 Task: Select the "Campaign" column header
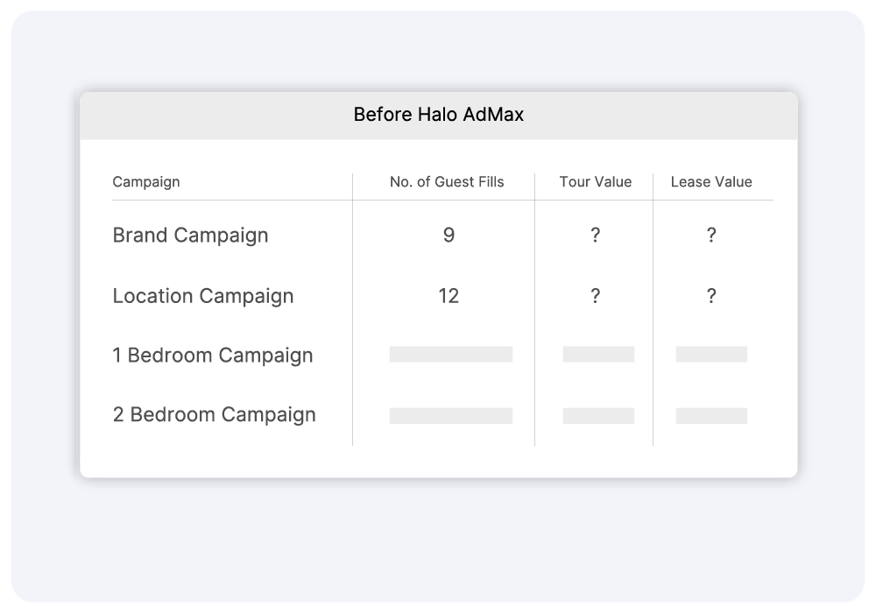click(x=145, y=181)
